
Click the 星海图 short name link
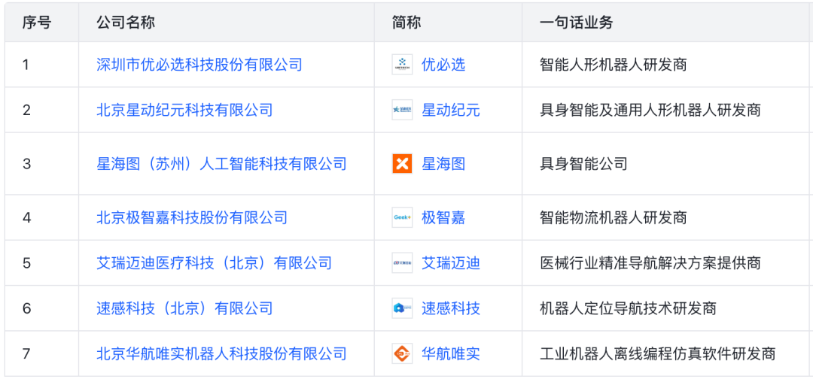[443, 164]
